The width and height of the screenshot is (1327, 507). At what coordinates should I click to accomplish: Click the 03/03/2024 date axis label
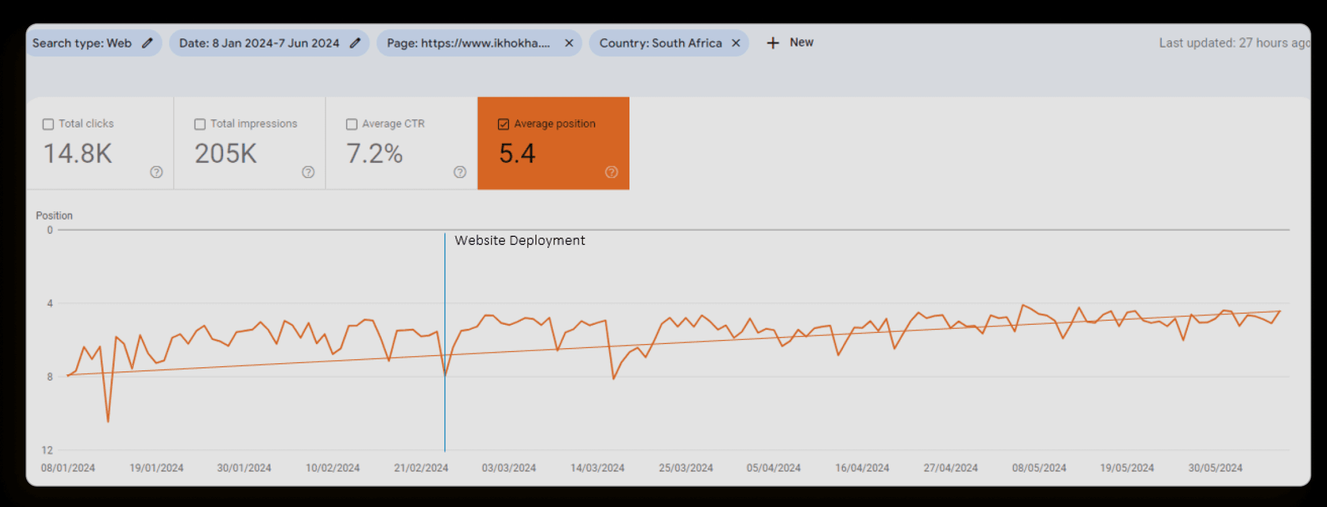[x=509, y=468]
